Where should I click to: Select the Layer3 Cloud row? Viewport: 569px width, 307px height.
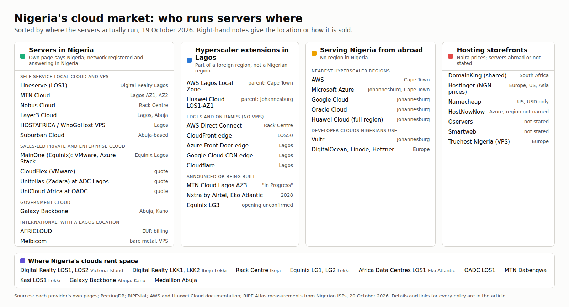tap(94, 115)
